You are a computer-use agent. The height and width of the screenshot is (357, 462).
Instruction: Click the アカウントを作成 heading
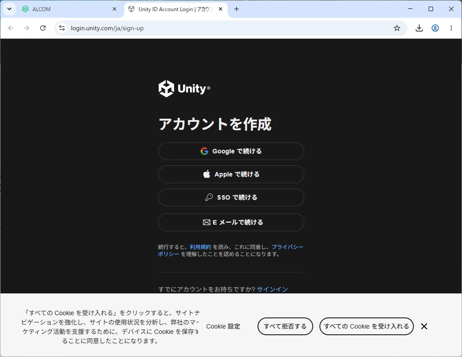[x=215, y=124]
